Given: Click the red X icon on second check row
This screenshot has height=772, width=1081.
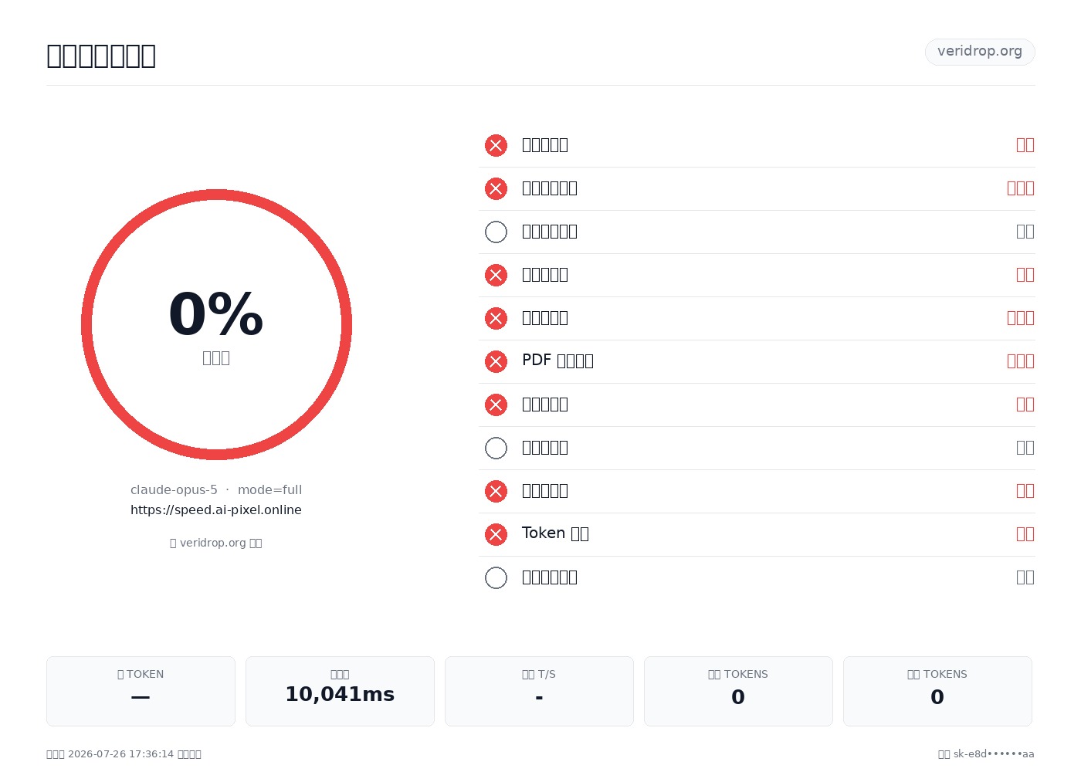Looking at the screenshot, I should point(496,188).
